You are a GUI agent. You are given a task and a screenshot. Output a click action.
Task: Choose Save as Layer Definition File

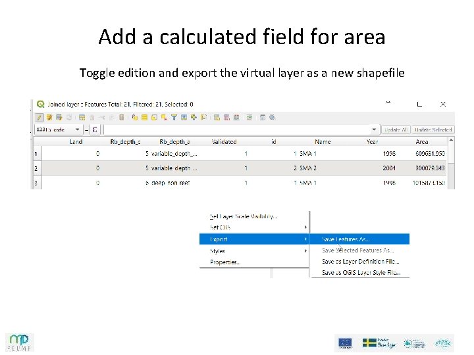pos(360,262)
